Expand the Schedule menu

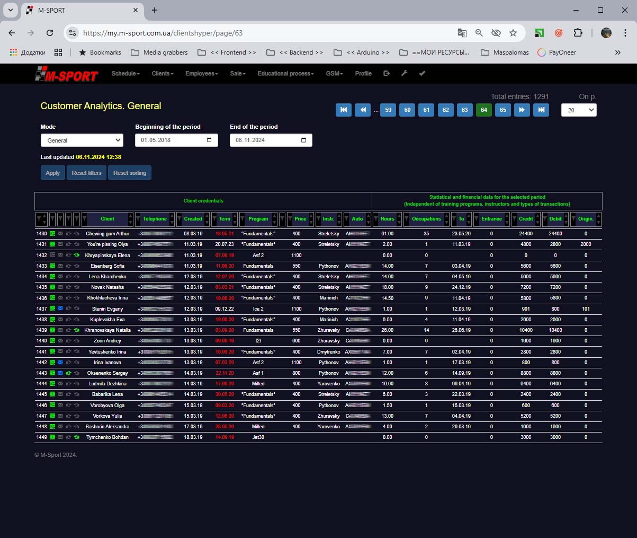(x=125, y=74)
